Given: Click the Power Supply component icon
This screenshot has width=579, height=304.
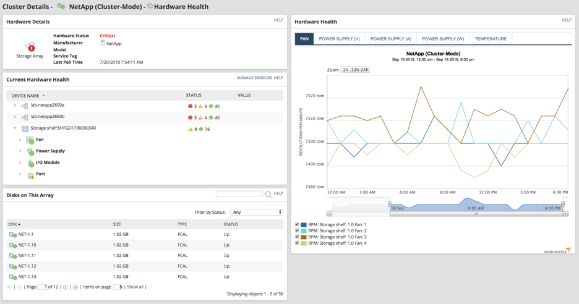Looking at the screenshot, I should click(x=31, y=151).
